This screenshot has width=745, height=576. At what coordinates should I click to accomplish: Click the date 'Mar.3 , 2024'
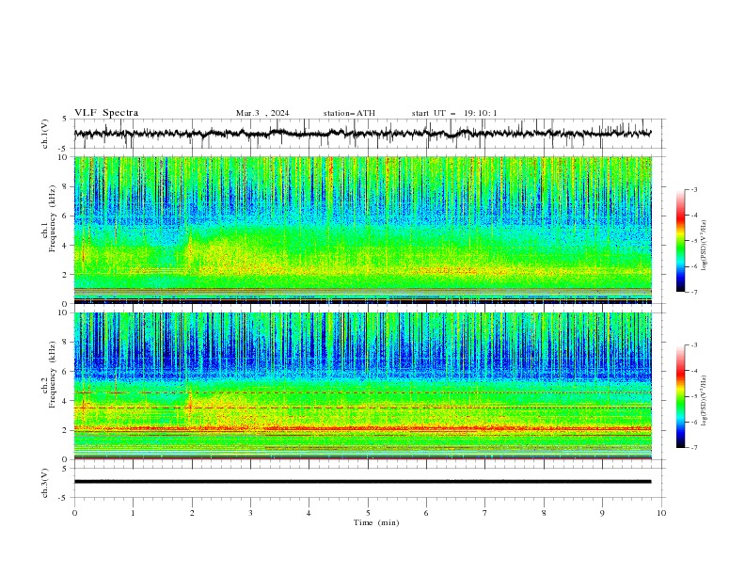pos(262,113)
